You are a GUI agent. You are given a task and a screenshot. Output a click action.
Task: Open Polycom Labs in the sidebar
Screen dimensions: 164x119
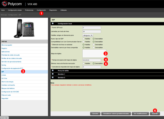24,95
